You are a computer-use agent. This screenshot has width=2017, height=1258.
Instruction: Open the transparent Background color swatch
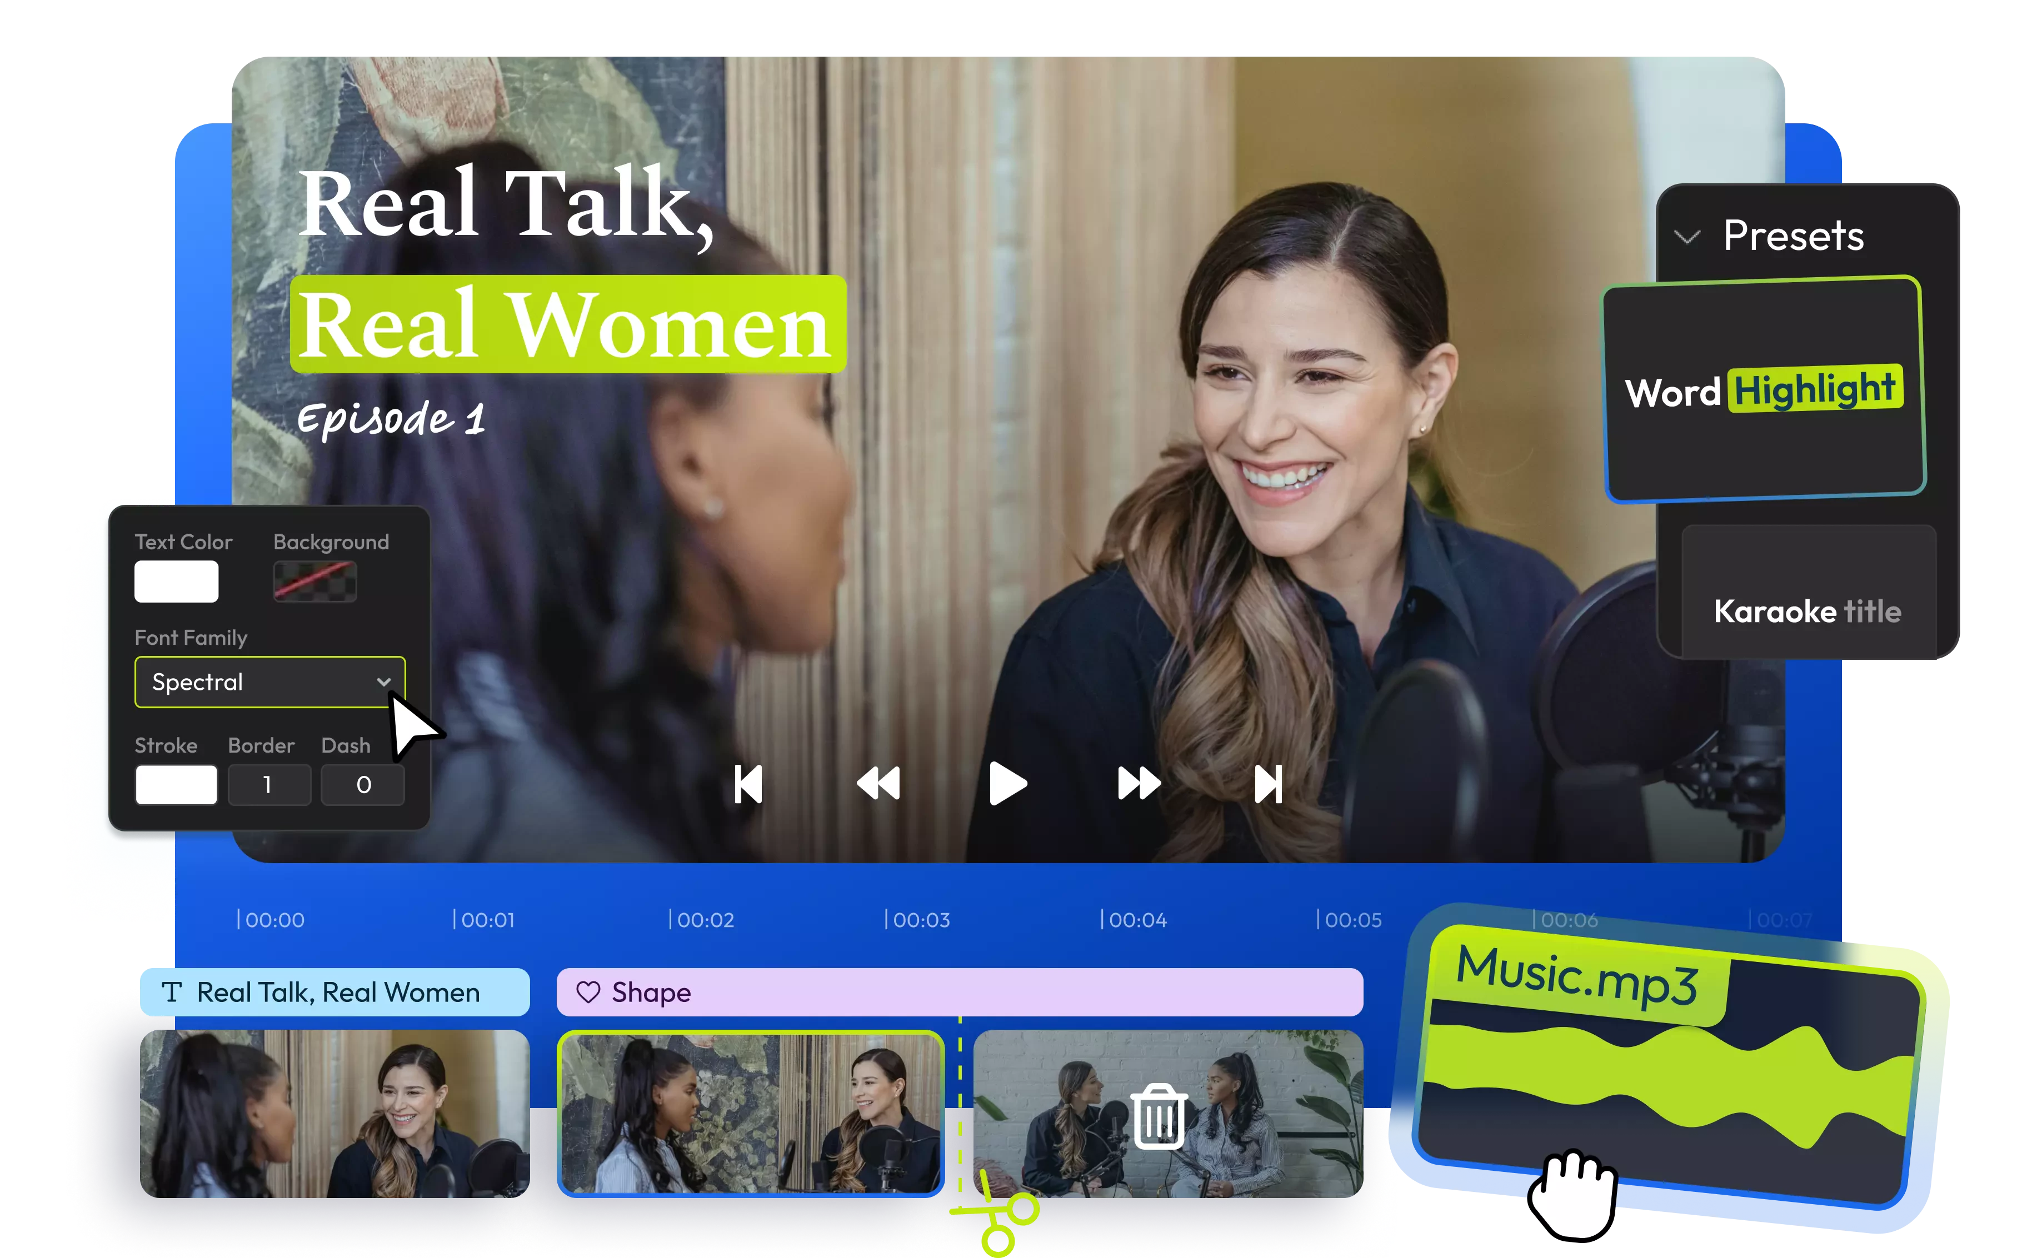316,581
